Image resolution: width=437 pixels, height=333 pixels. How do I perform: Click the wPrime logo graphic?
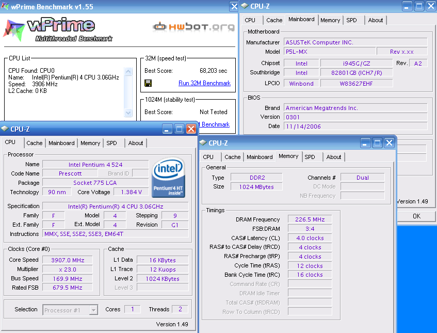[58, 29]
